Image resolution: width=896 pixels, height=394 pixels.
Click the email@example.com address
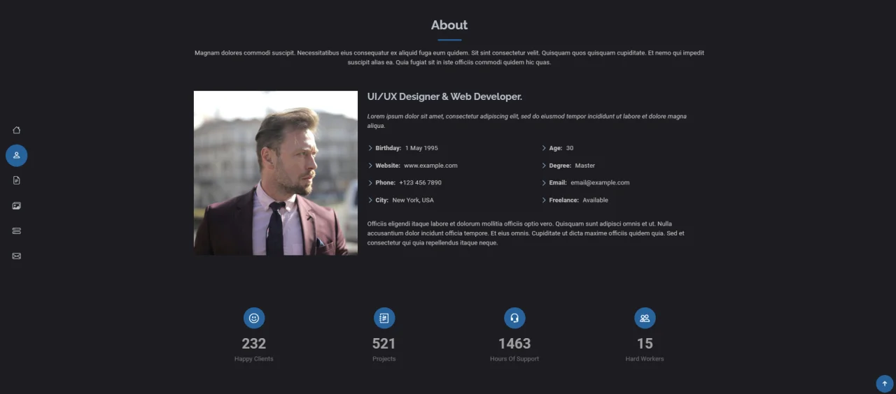(600, 183)
